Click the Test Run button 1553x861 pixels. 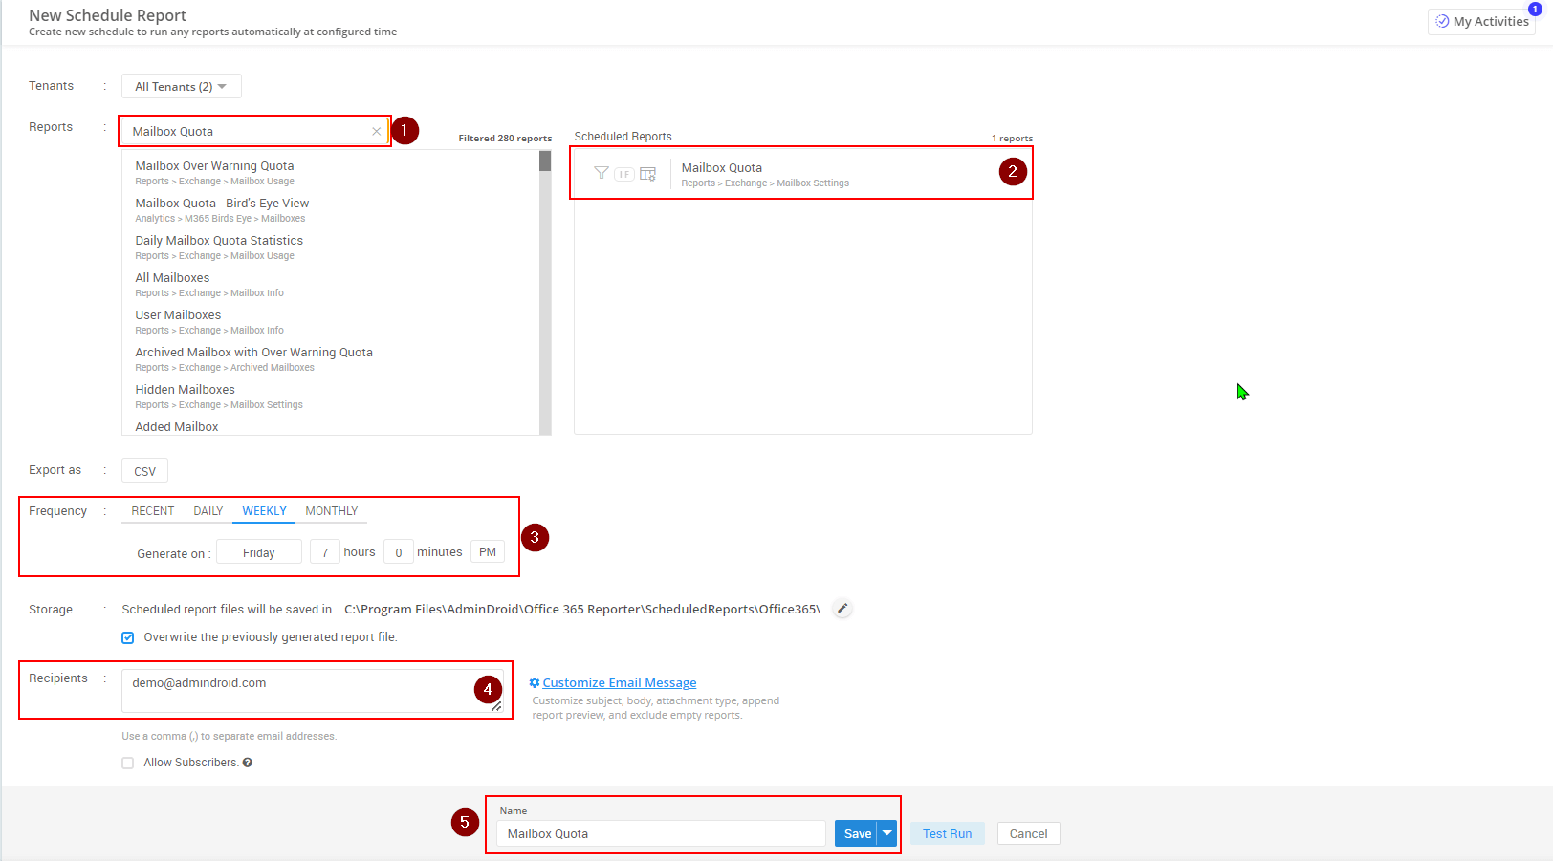946,833
